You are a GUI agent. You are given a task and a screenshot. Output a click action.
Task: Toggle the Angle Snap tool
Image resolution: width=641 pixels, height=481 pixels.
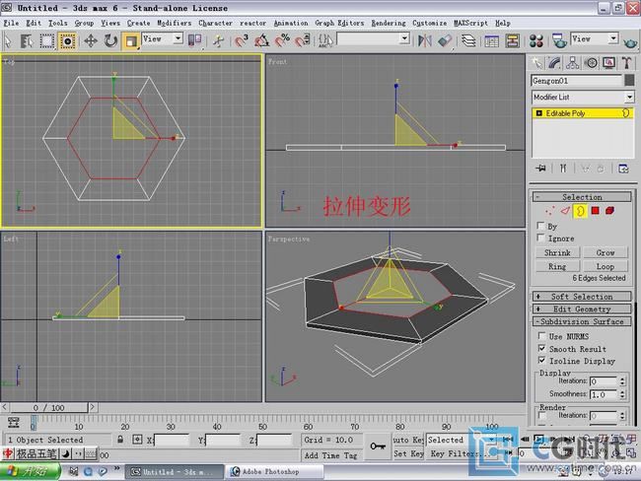[x=261, y=40]
